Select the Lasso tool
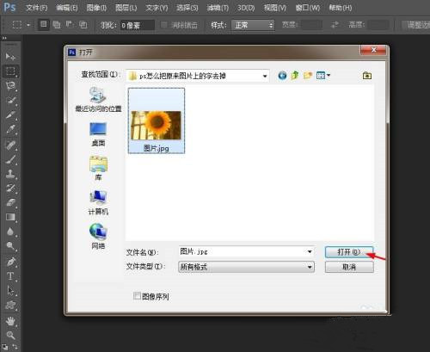This screenshot has width=430, height=352. click(x=10, y=85)
